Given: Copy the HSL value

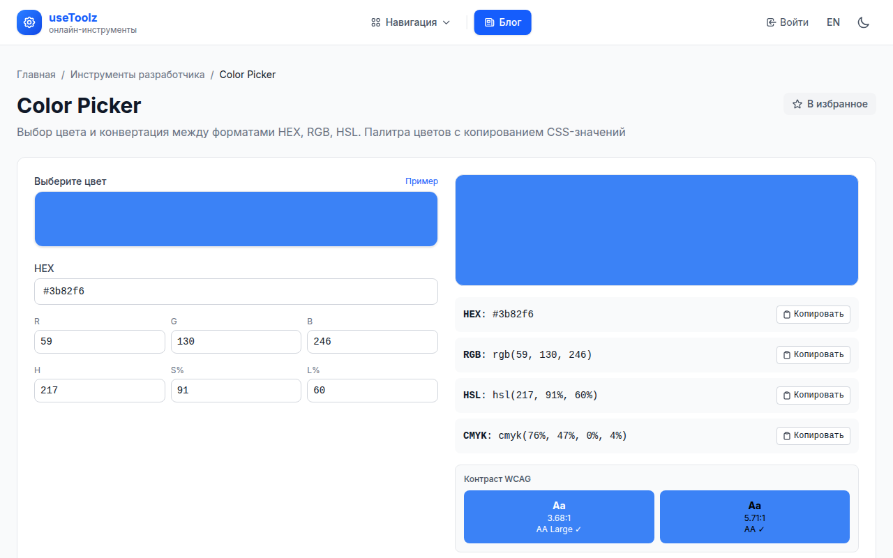Looking at the screenshot, I should [x=813, y=395].
